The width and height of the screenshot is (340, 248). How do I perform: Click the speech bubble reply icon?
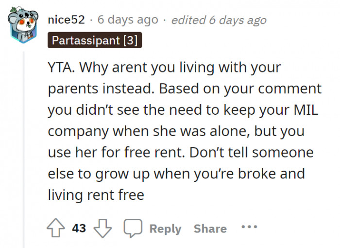[x=132, y=229]
